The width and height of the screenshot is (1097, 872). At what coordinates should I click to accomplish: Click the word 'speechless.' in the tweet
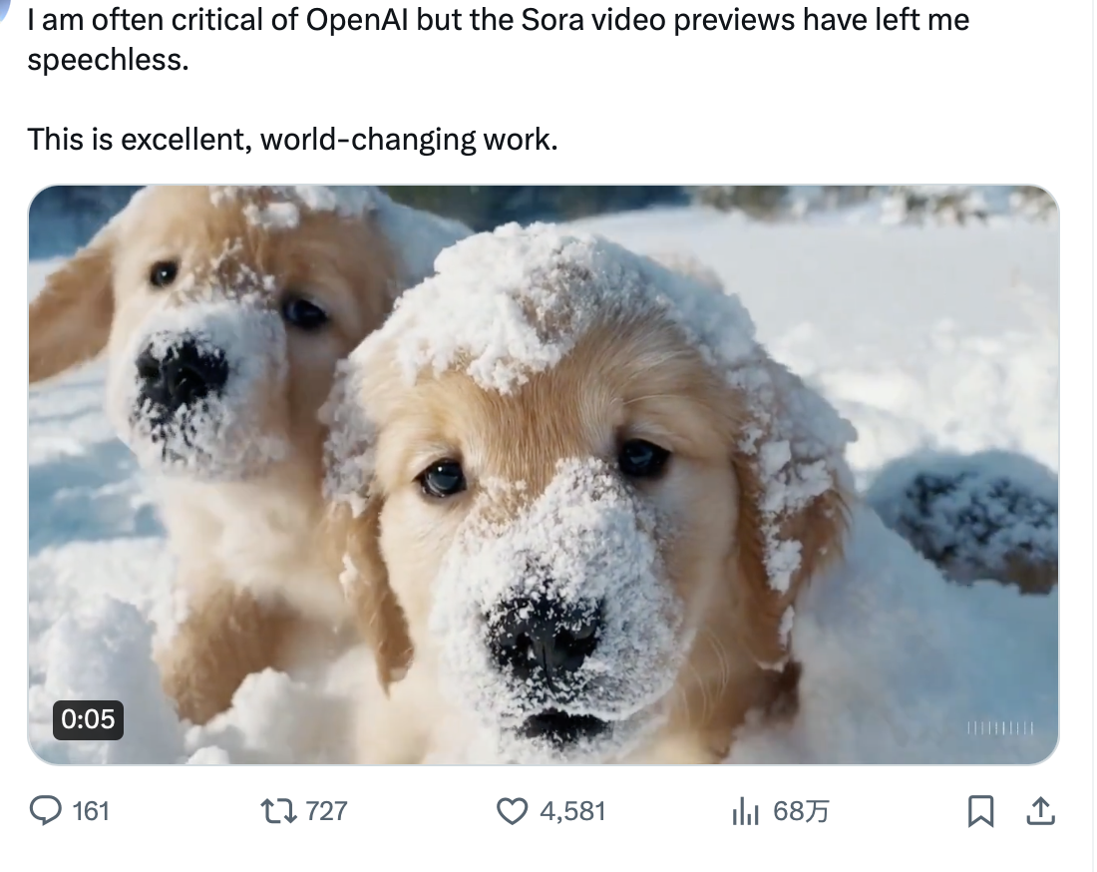[x=108, y=60]
